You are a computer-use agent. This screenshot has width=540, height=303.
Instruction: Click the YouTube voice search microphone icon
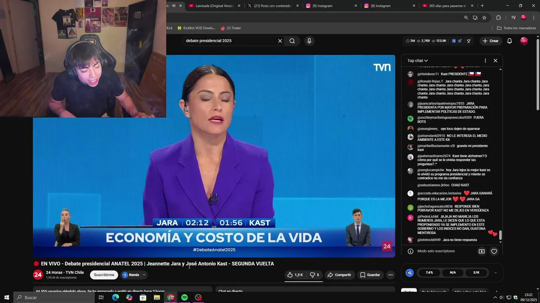[309, 41]
